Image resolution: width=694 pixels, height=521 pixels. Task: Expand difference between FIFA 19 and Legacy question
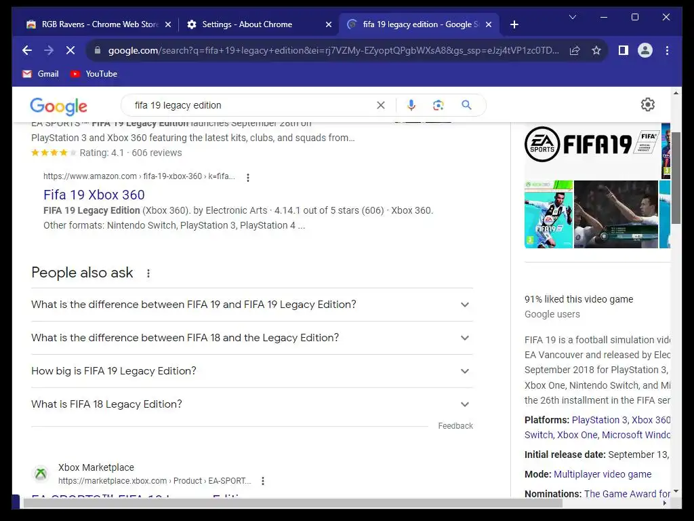point(252,305)
